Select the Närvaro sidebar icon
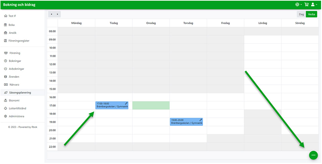 click(x=6, y=85)
